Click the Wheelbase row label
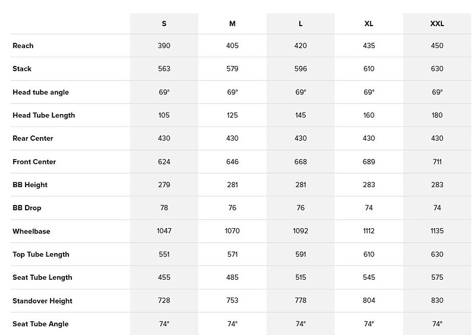 coord(32,231)
